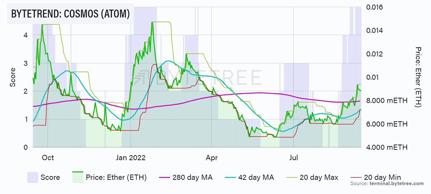The height and width of the screenshot is (194, 431).
Task: Click the score axis value 2
Action: (x=25, y=91)
